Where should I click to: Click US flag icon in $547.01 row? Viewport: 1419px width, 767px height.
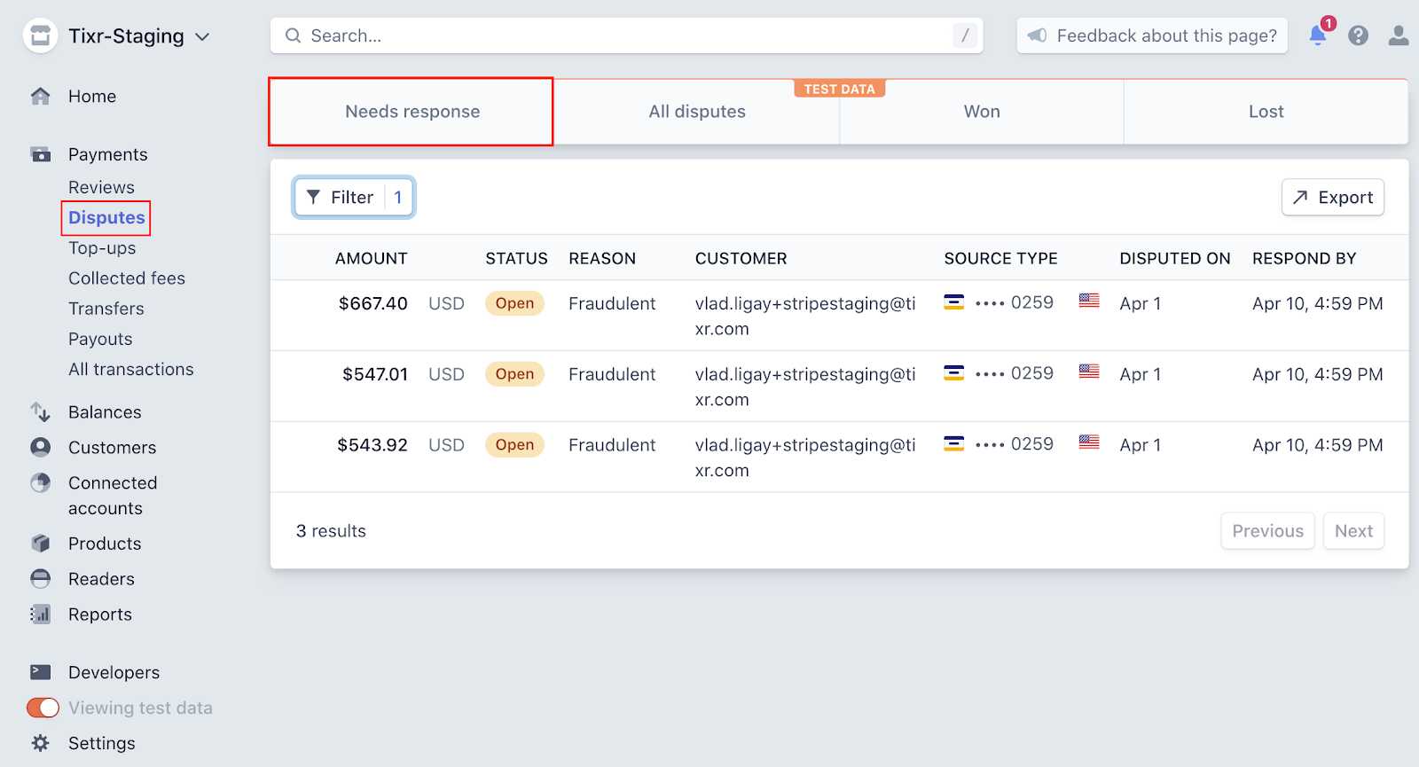coord(1089,372)
